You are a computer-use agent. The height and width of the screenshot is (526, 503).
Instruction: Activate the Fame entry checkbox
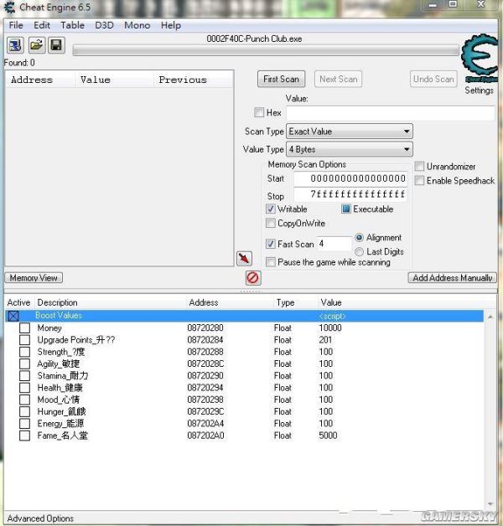(24, 436)
